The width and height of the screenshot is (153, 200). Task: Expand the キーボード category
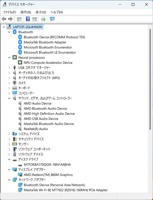click(x=9, y=88)
